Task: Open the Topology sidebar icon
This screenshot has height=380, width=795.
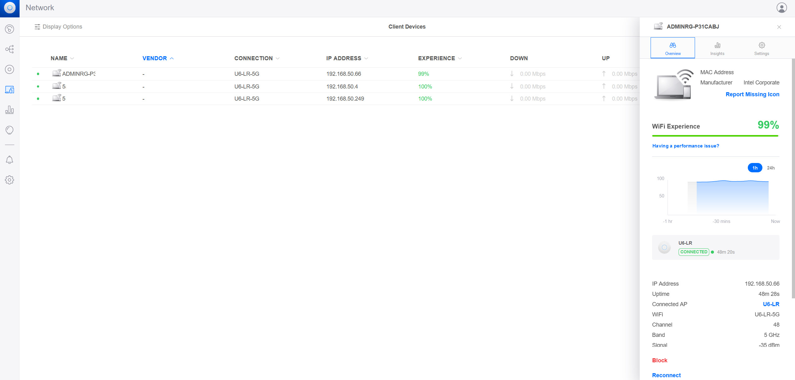Action: point(10,49)
